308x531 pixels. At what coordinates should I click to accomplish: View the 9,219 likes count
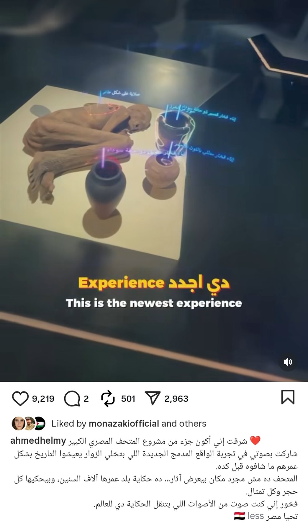coord(43,399)
